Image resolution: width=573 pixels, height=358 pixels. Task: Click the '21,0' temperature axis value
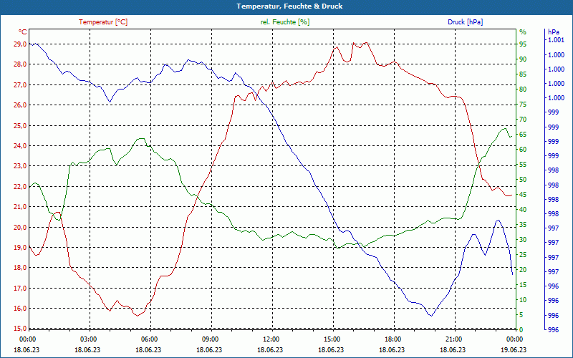point(20,207)
